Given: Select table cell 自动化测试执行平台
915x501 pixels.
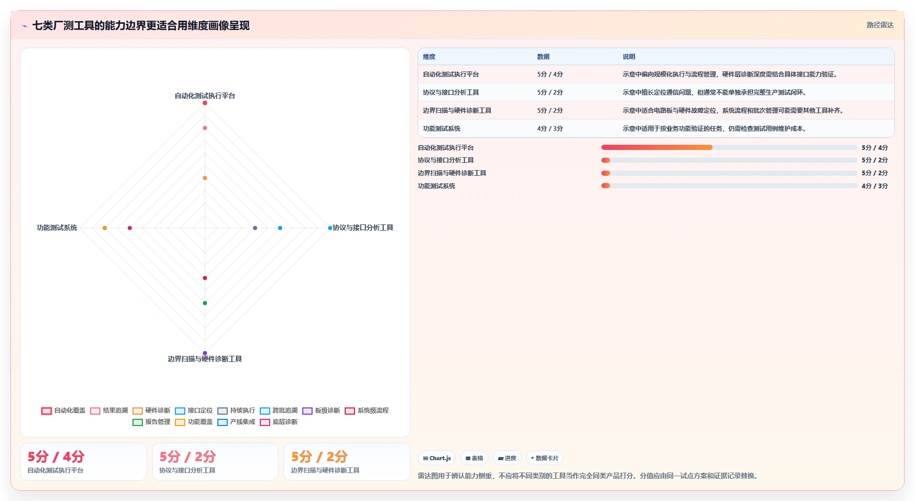Looking at the screenshot, I should (451, 74).
